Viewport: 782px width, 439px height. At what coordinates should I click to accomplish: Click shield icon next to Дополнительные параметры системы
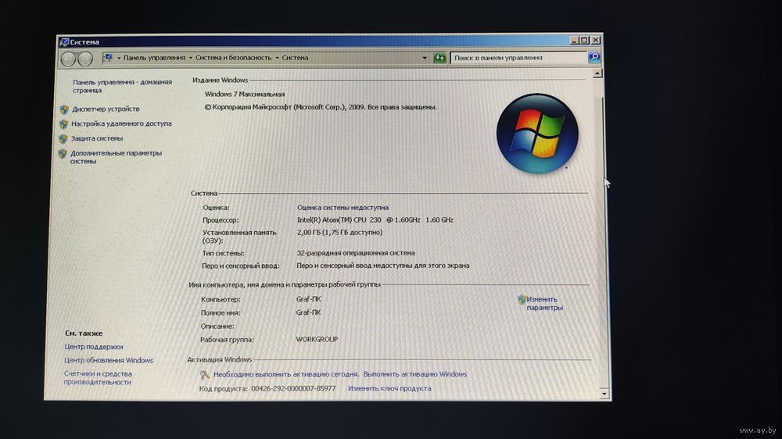click(63, 154)
